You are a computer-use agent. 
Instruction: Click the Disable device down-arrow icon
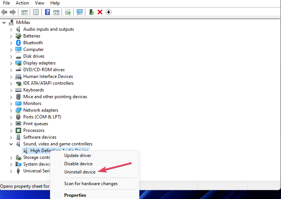point(109,12)
